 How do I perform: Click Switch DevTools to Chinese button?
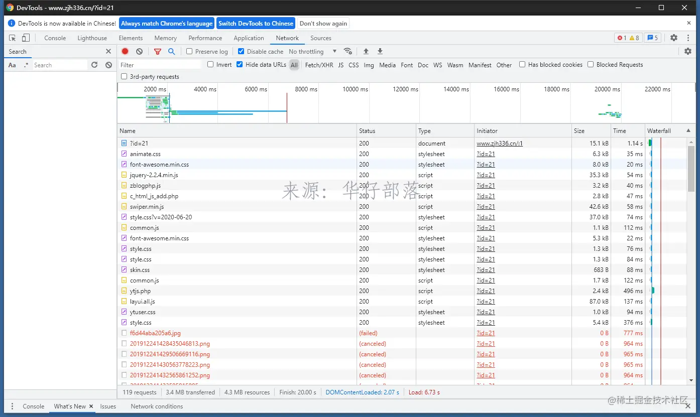point(256,23)
